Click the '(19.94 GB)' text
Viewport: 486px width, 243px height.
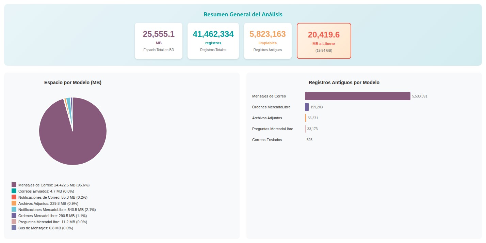(324, 50)
